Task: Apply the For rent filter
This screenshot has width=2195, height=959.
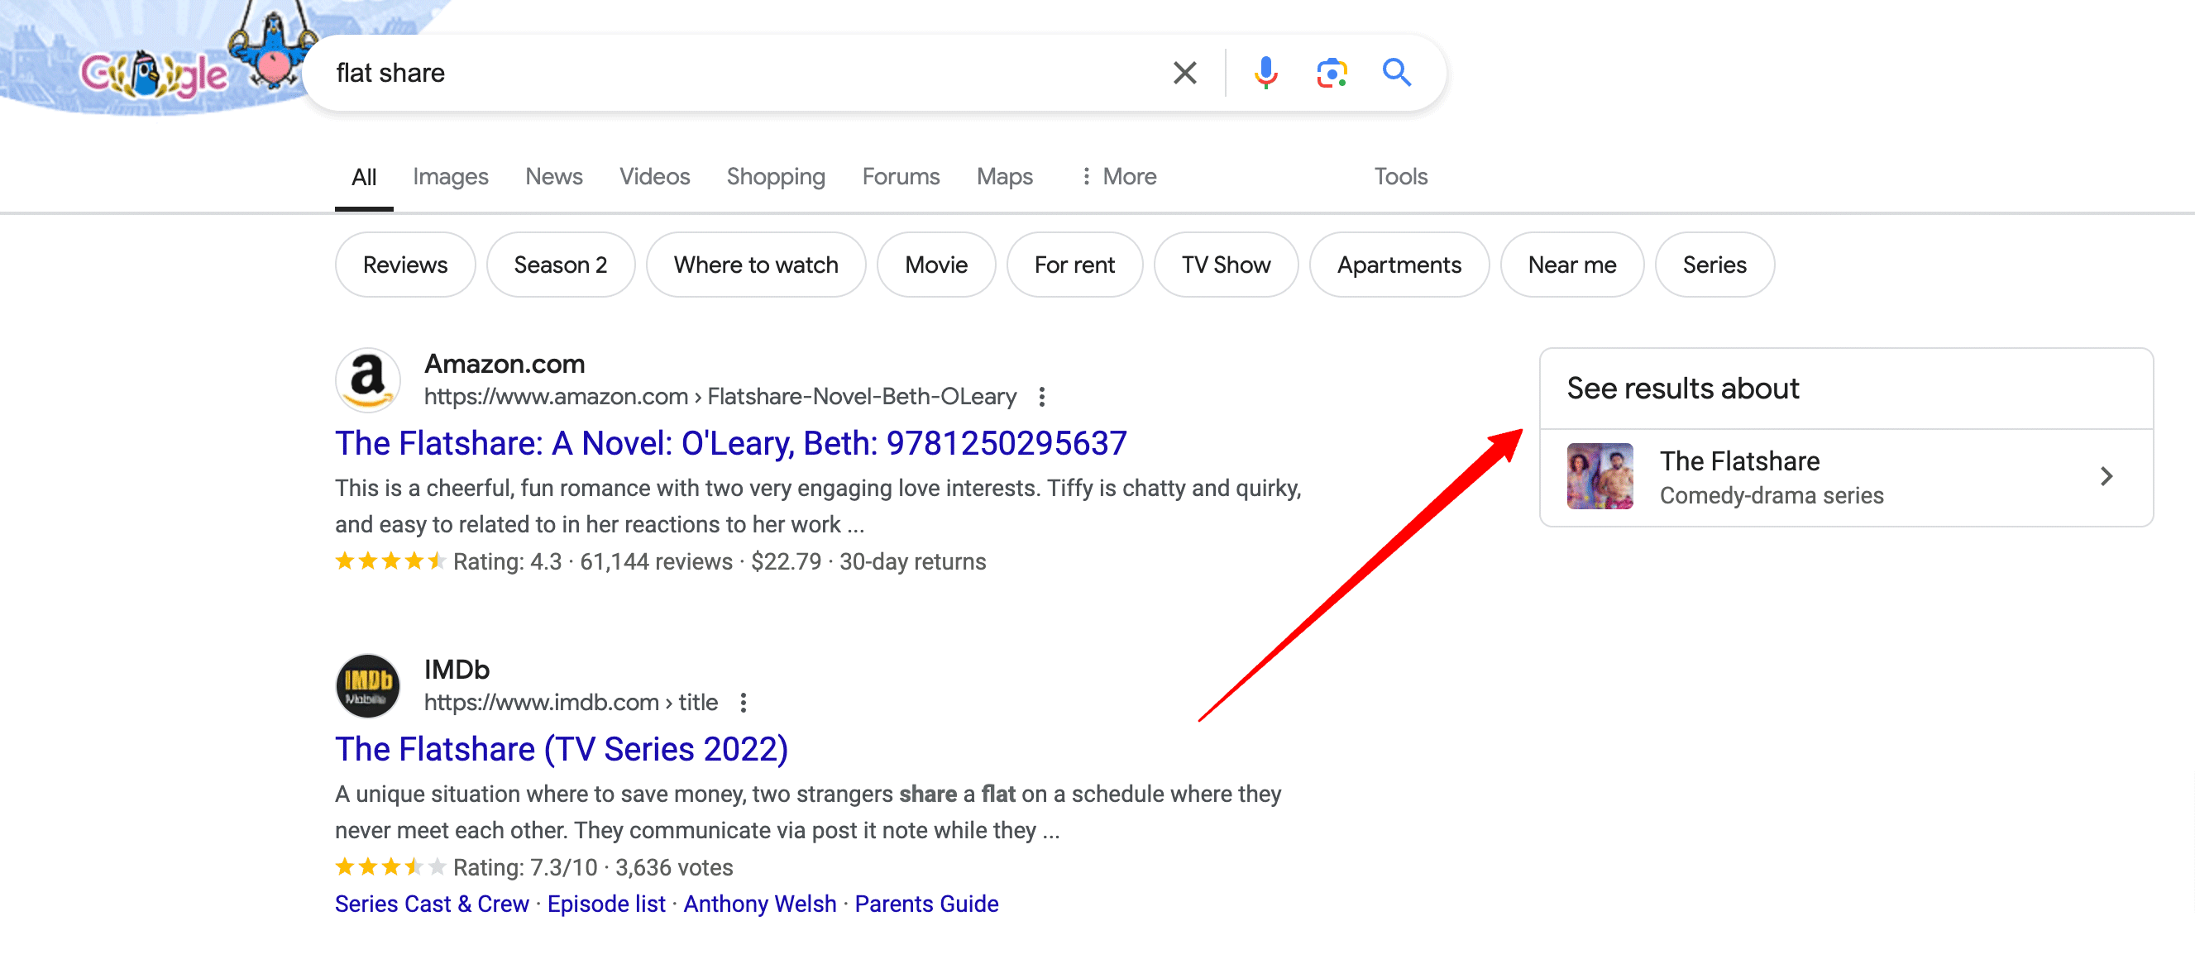Action: point(1074,264)
